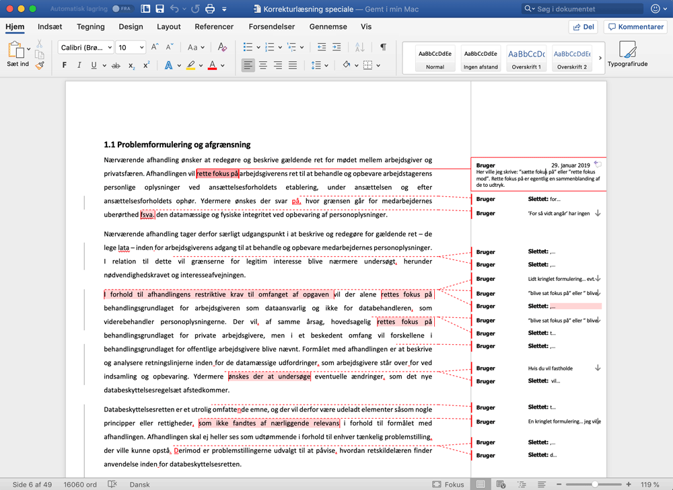673x490 pixels.
Task: Switch to the Design ribbon tab
Action: coord(131,27)
